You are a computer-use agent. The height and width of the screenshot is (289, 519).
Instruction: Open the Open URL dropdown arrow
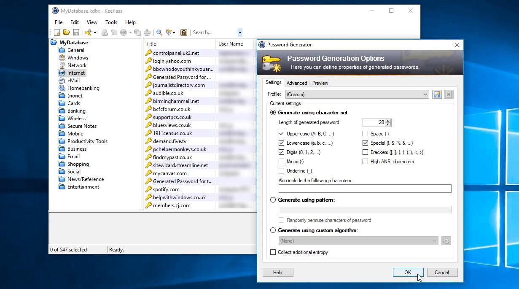(x=130, y=32)
